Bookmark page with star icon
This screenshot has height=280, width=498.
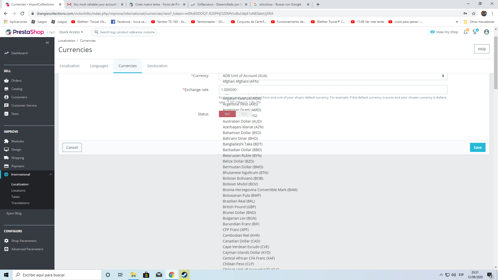(474, 13)
